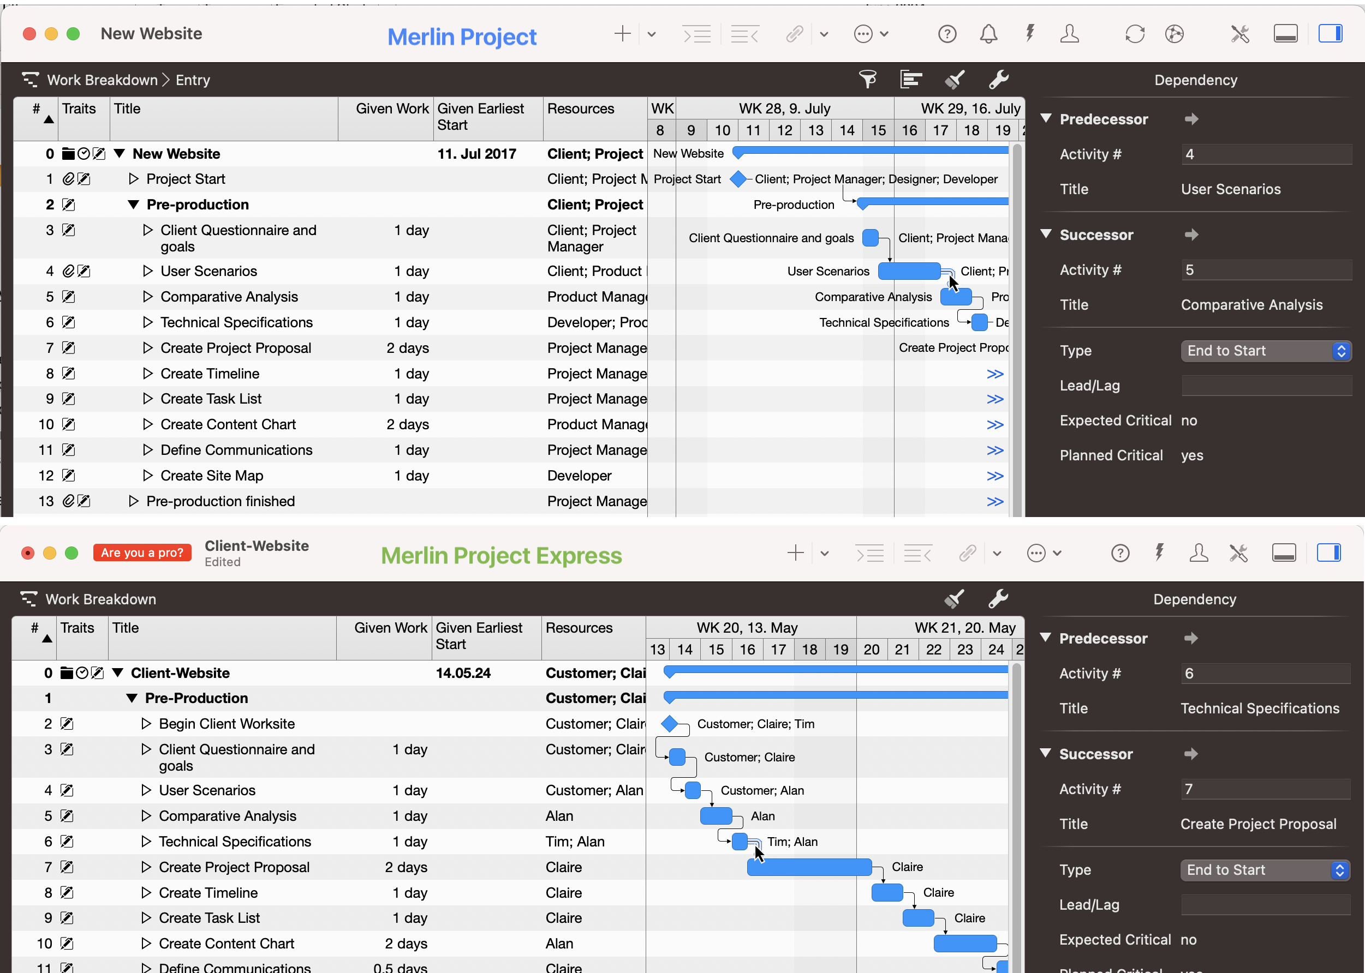
Task: Click the wrench view options icon in Merlin Project view bar
Action: click(999, 79)
